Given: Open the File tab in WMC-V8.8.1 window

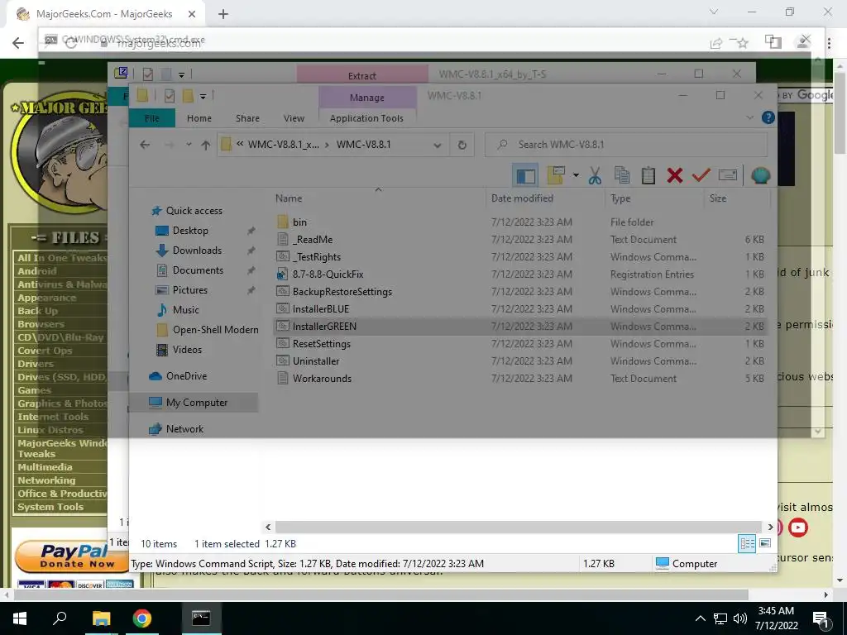Looking at the screenshot, I should pos(152,118).
